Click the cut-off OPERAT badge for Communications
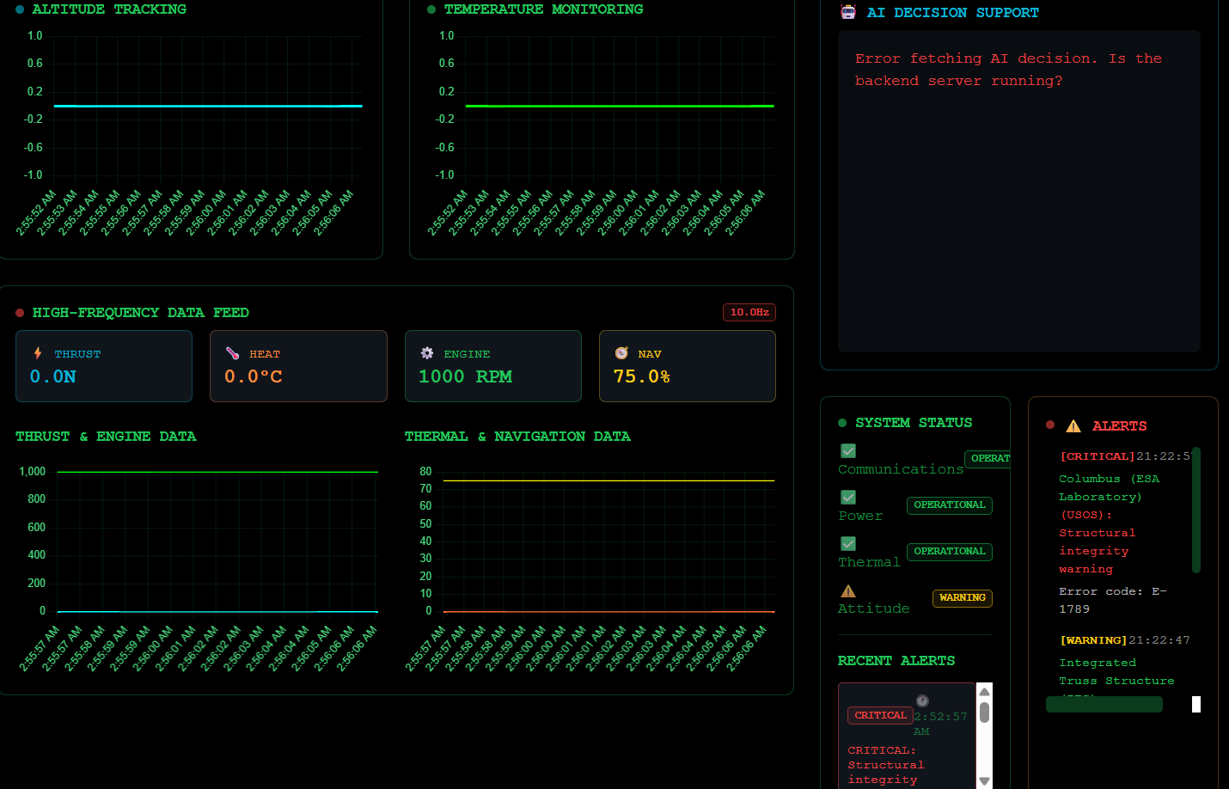Viewport: 1229px width, 789px height. click(987, 459)
